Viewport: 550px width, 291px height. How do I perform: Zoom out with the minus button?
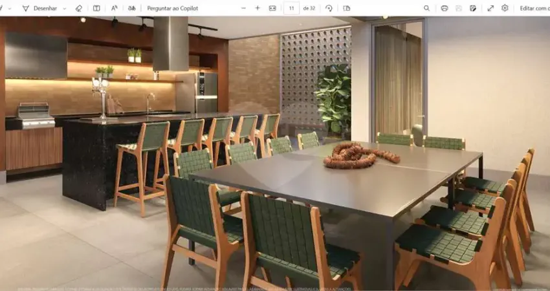coord(243,8)
